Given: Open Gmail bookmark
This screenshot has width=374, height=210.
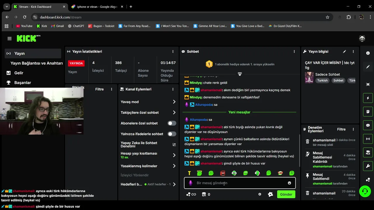Looking at the screenshot, I should 57,26.
